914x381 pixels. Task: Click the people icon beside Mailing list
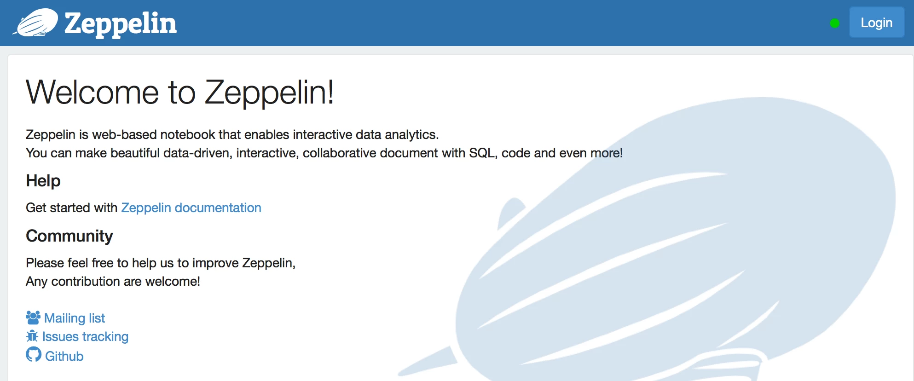[x=33, y=318]
